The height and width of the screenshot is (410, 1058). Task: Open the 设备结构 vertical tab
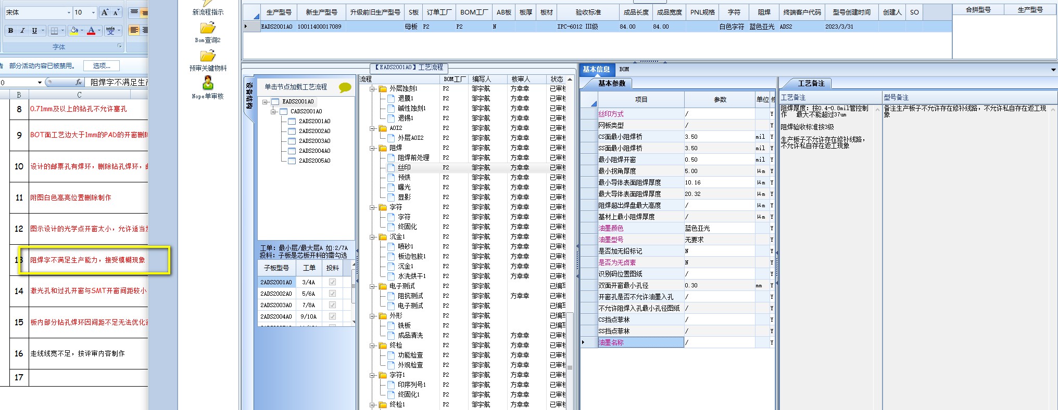pos(249,97)
